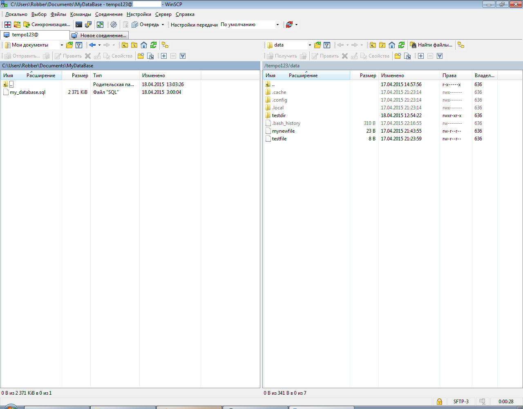Open the Новое соединение... tab
The image size is (523, 409).
click(99, 36)
